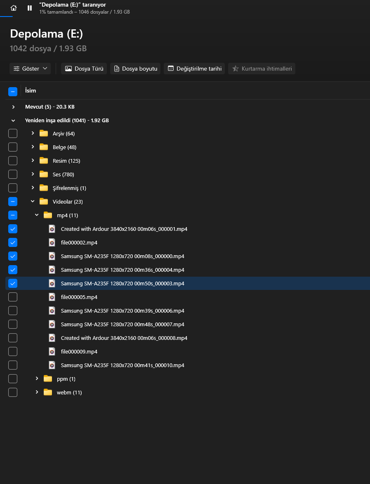Check the Resim (125) folder checkbox

(13, 161)
